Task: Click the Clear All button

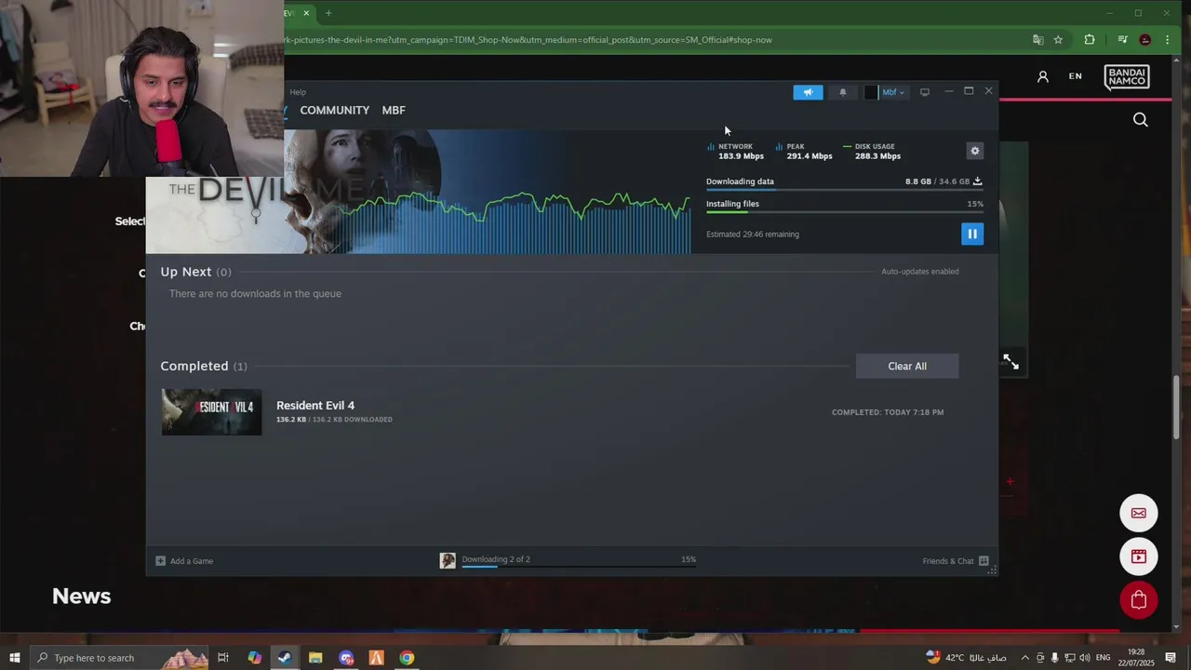Action: [x=907, y=366]
